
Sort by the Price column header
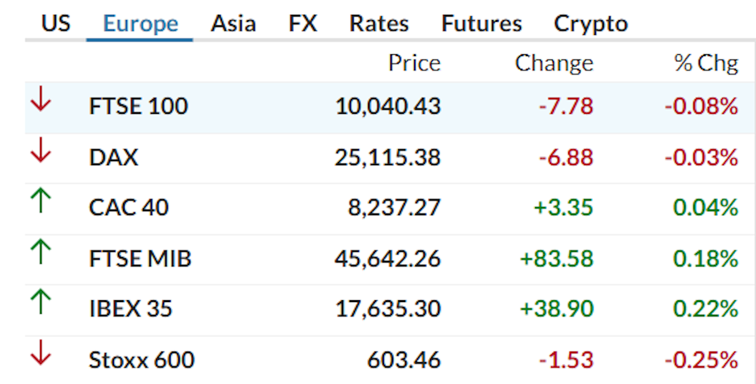tap(415, 63)
